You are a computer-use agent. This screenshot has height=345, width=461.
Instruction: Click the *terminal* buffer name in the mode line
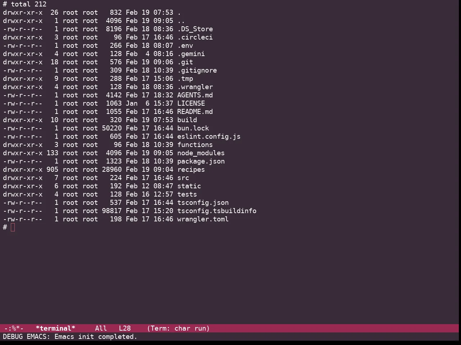coord(55,328)
